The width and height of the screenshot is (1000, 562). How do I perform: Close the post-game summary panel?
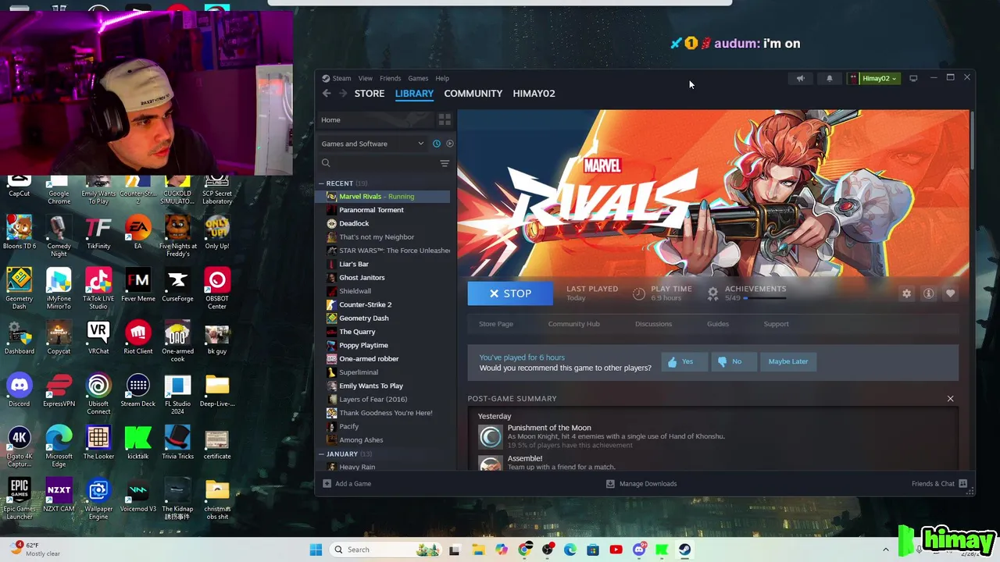(950, 399)
